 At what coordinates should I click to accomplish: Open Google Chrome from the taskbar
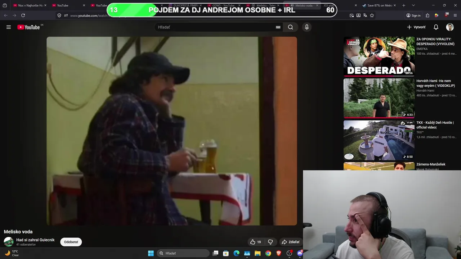coord(268,253)
